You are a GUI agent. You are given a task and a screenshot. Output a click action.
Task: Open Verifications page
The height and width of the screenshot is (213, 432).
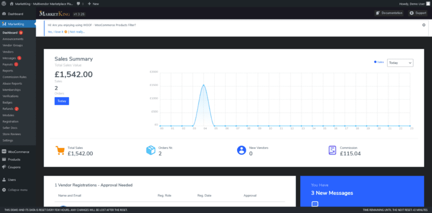[11, 96]
